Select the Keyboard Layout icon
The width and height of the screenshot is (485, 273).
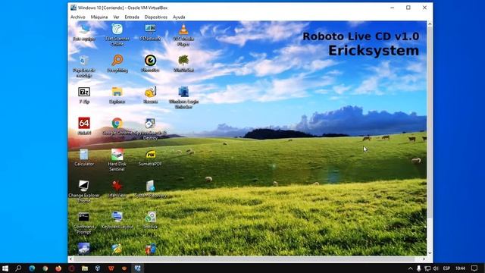pyautogui.click(x=117, y=221)
